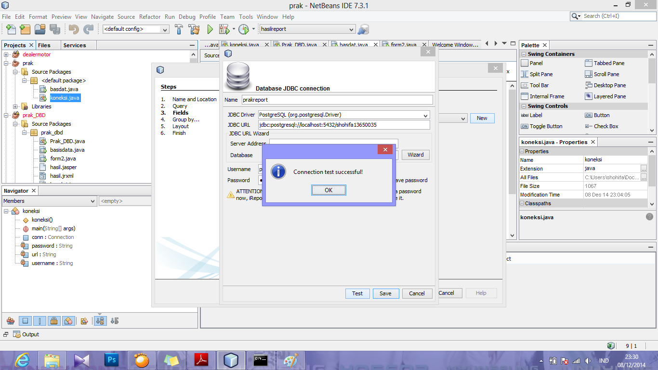The height and width of the screenshot is (370, 658).
Task: Open Command Prompt from the taskbar
Action: pos(261,360)
